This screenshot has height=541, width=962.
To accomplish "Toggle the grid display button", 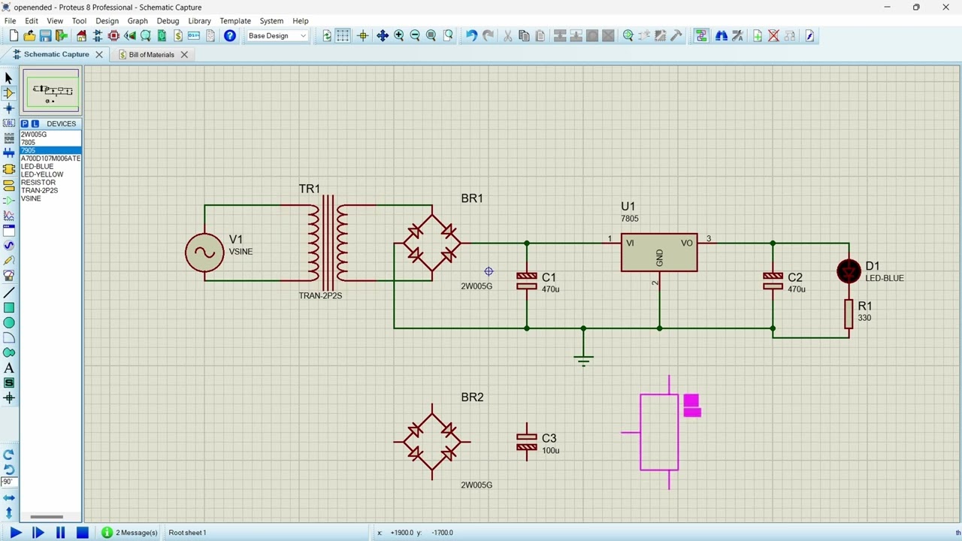I will point(343,35).
